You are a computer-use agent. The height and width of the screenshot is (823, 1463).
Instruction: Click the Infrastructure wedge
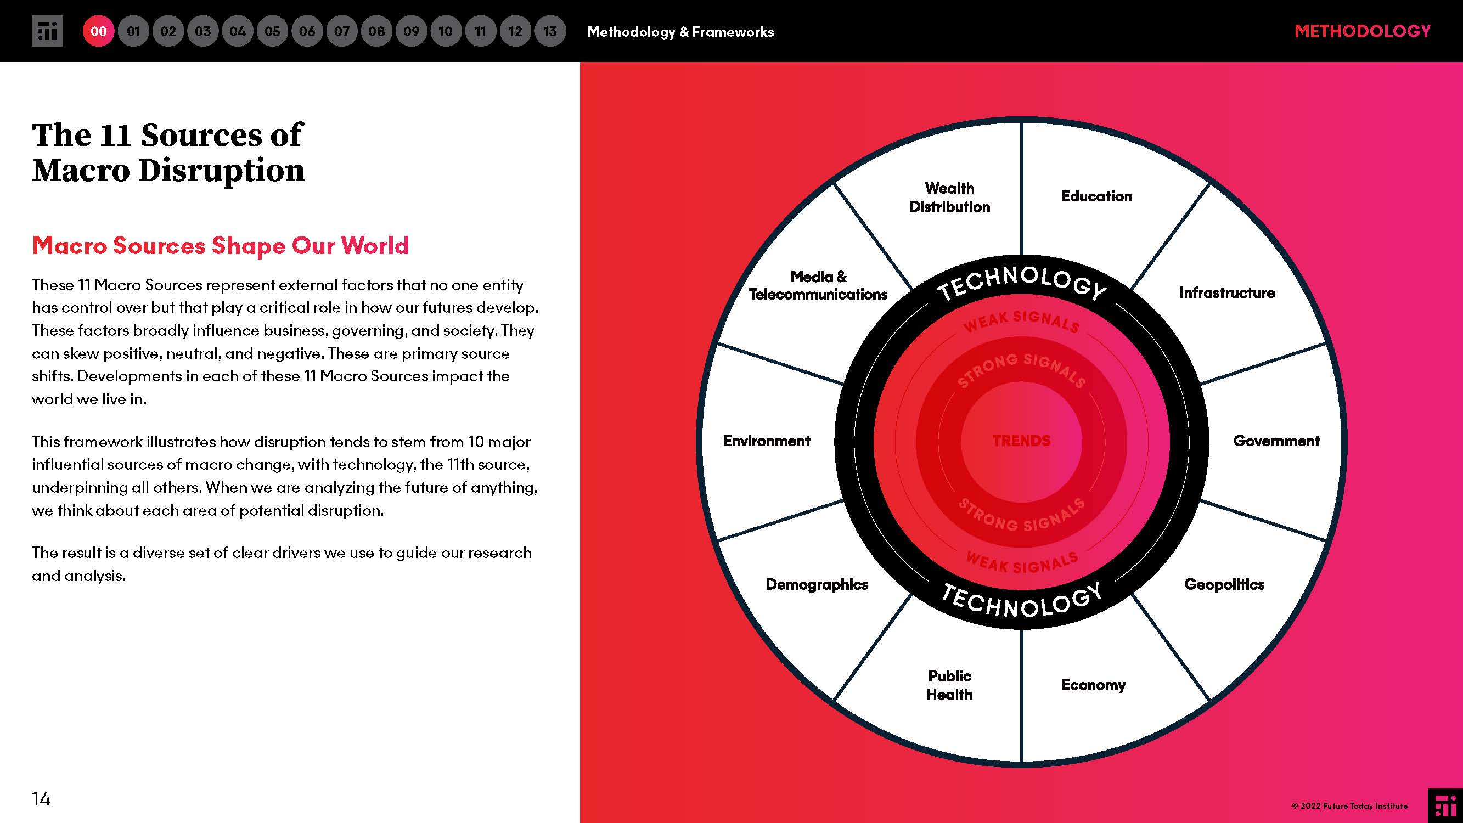coord(1226,293)
